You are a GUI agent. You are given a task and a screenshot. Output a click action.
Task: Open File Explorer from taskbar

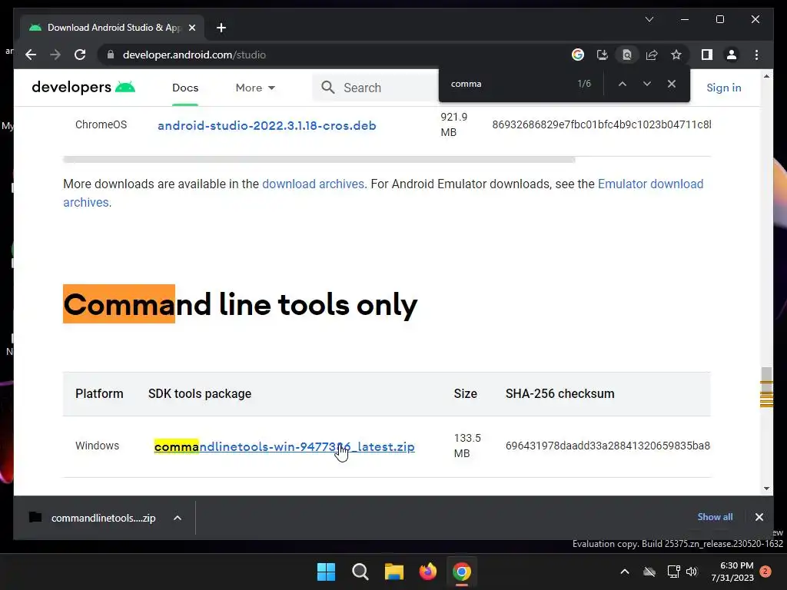tap(394, 572)
